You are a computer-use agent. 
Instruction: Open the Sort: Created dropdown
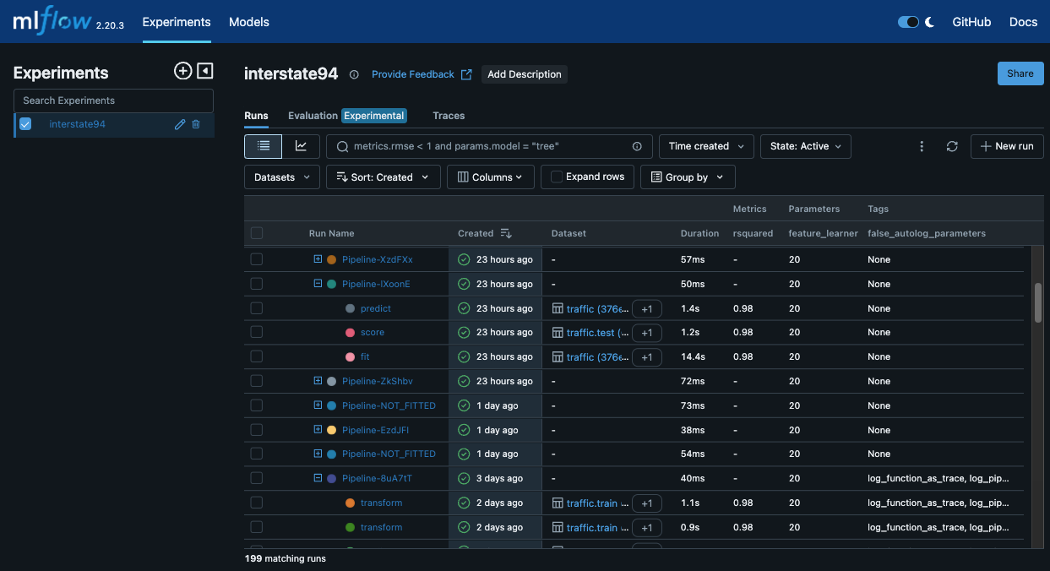384,177
